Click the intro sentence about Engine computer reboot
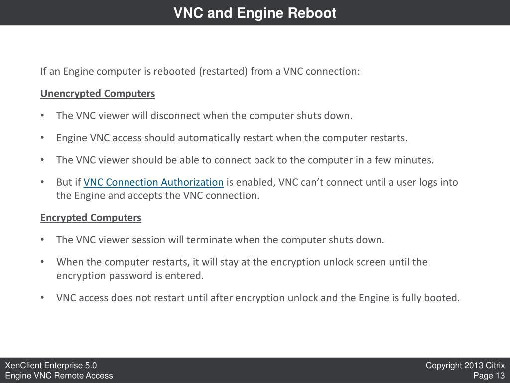The image size is (510, 383). pyautogui.click(x=200, y=71)
